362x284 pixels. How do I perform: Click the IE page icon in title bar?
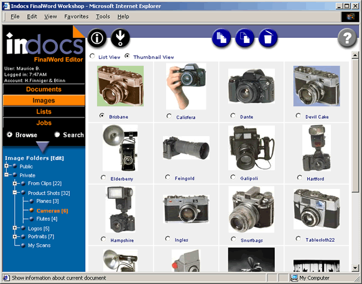6,6
